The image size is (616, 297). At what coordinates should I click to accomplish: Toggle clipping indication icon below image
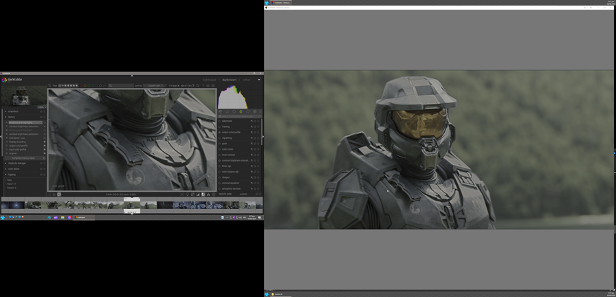click(197, 194)
